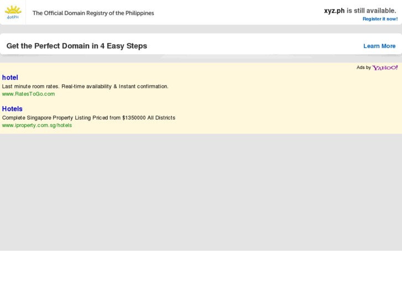Click 'Complete Singapore Property Listing' ad description
The height and width of the screenshot is (301, 402).
(x=88, y=118)
